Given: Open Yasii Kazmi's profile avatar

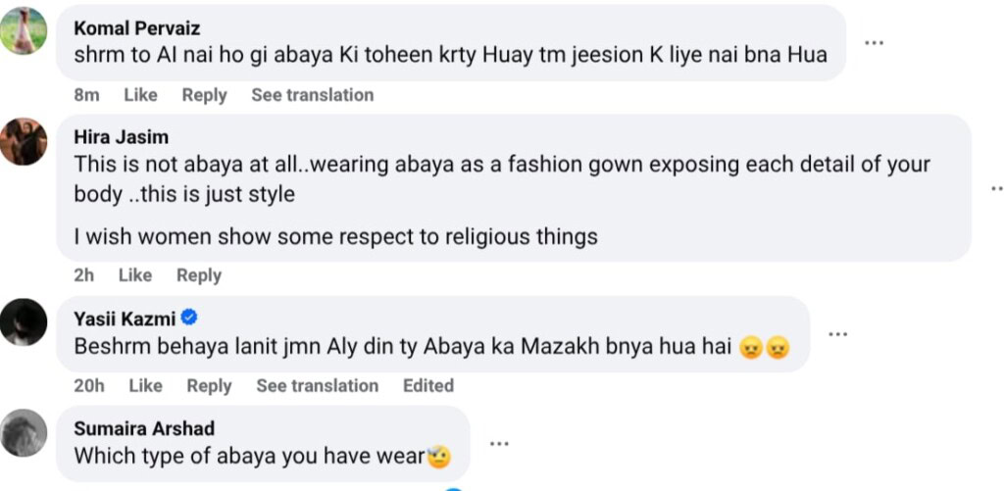Looking at the screenshot, I should click(24, 322).
